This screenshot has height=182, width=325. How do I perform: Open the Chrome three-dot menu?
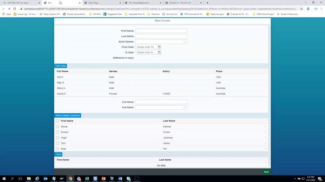click(x=321, y=9)
